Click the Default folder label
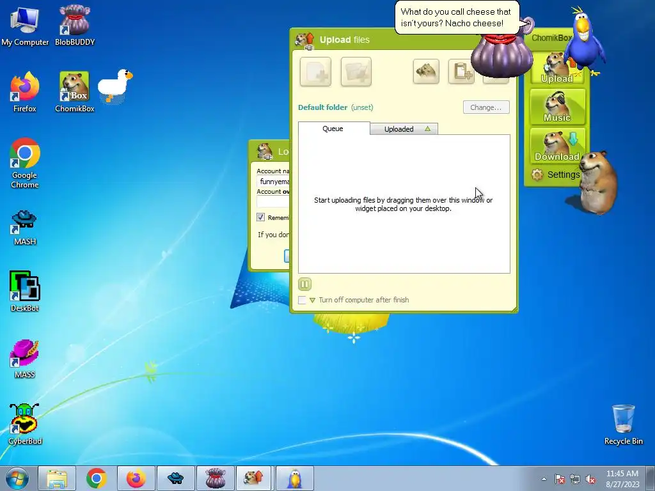Screen dimensions: 655x491 point(323,107)
